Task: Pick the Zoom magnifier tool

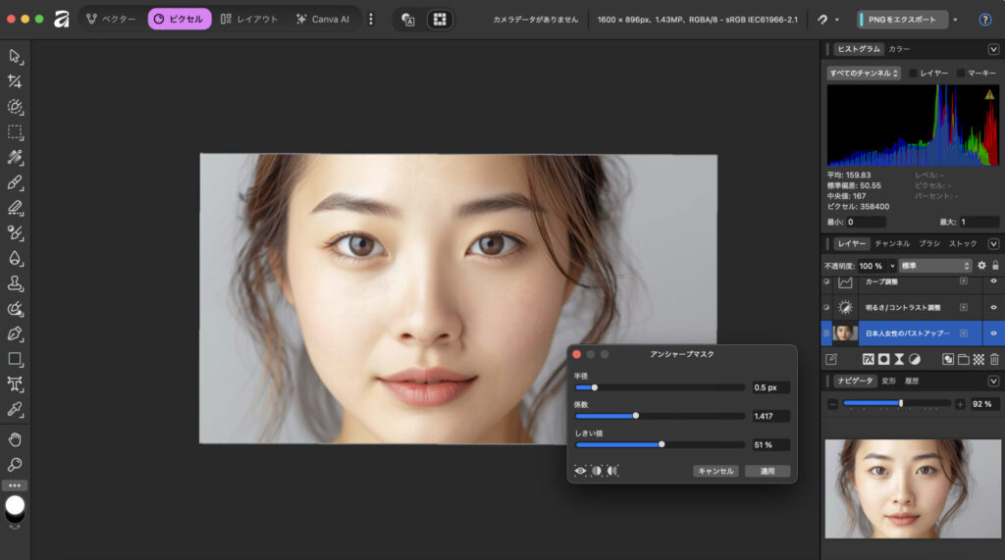Action: pos(15,464)
